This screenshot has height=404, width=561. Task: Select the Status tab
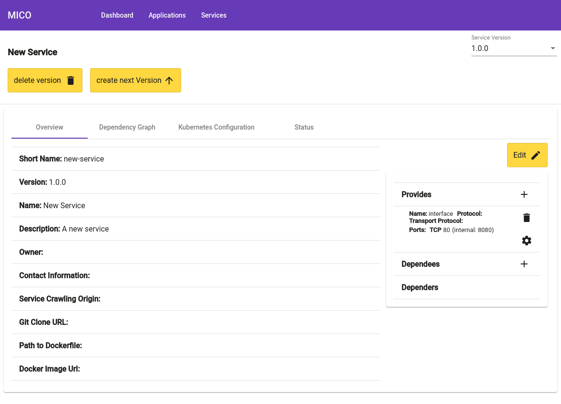click(x=304, y=127)
